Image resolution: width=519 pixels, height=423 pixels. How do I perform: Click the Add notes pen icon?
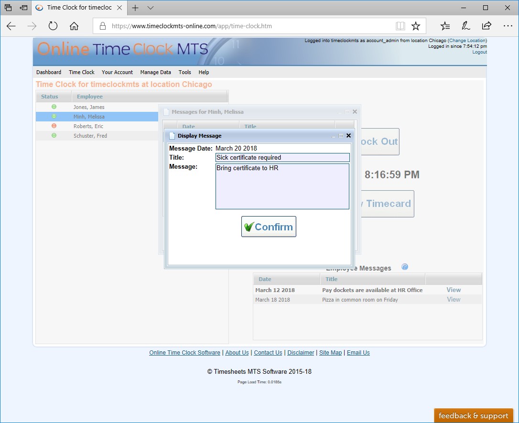click(x=465, y=26)
